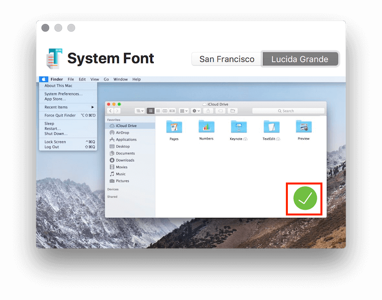Select the Lucida Grande font option

pyautogui.click(x=300, y=59)
